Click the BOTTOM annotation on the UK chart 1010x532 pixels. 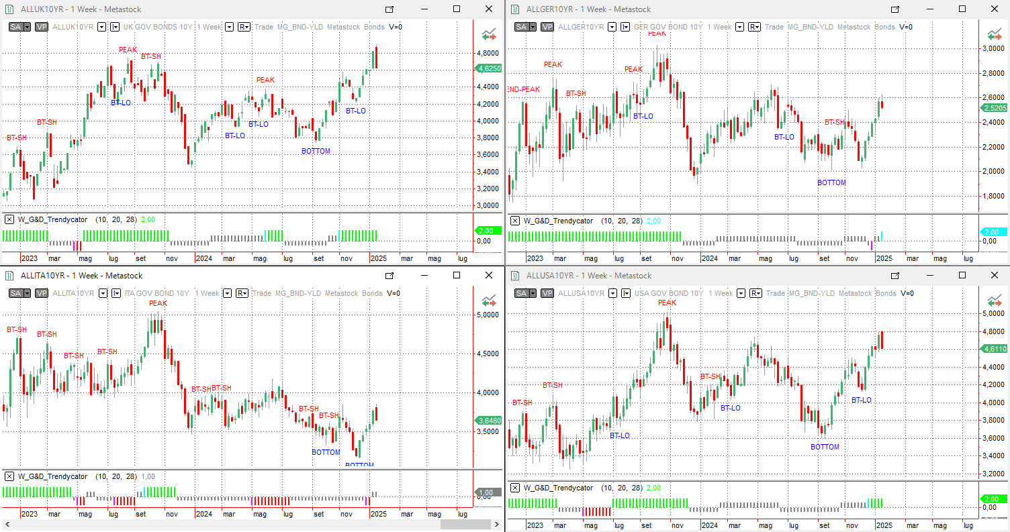click(x=316, y=151)
